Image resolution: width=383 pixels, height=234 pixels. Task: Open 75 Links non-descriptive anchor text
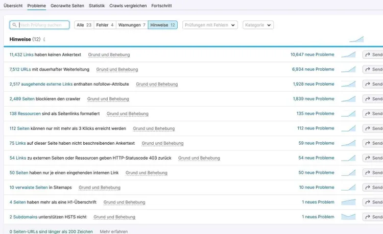(17, 143)
